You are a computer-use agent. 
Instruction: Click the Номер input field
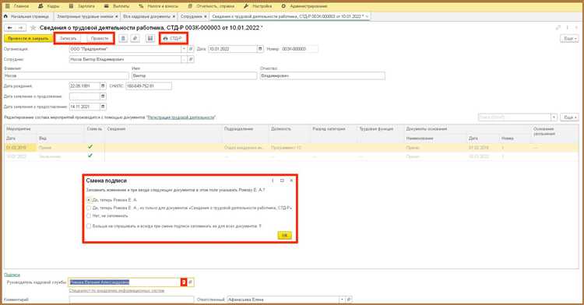coord(300,49)
